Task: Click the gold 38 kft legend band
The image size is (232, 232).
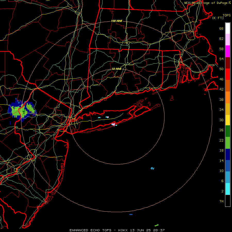Action: coord(228,109)
